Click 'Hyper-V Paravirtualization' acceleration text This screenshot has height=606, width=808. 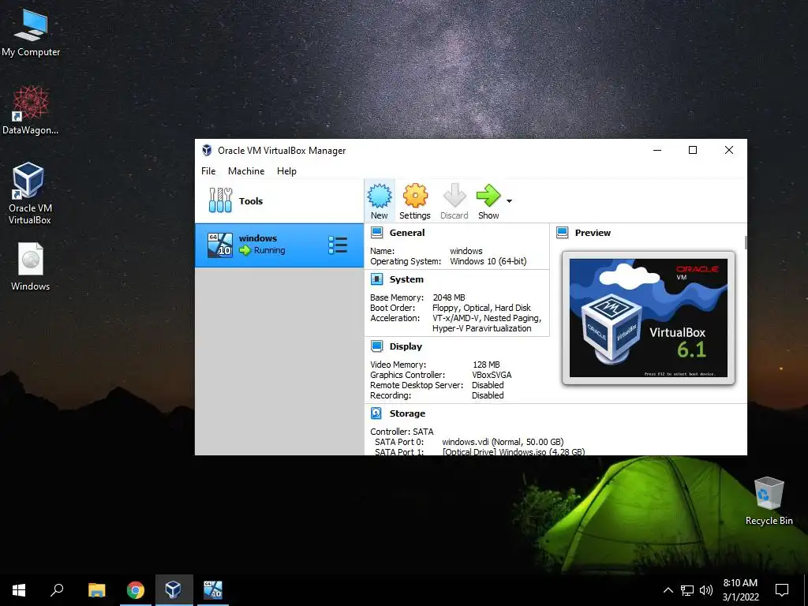(x=481, y=328)
